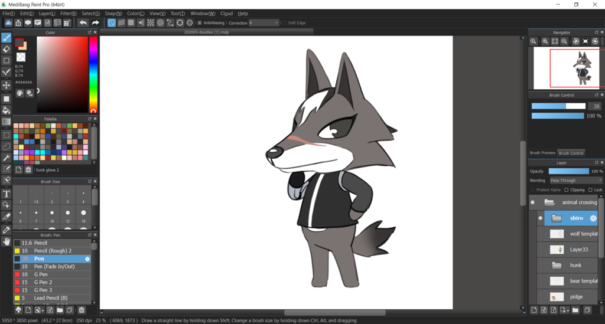Click the Redo arrow in toolbar
This screenshot has width=605, height=324.
(x=95, y=23)
